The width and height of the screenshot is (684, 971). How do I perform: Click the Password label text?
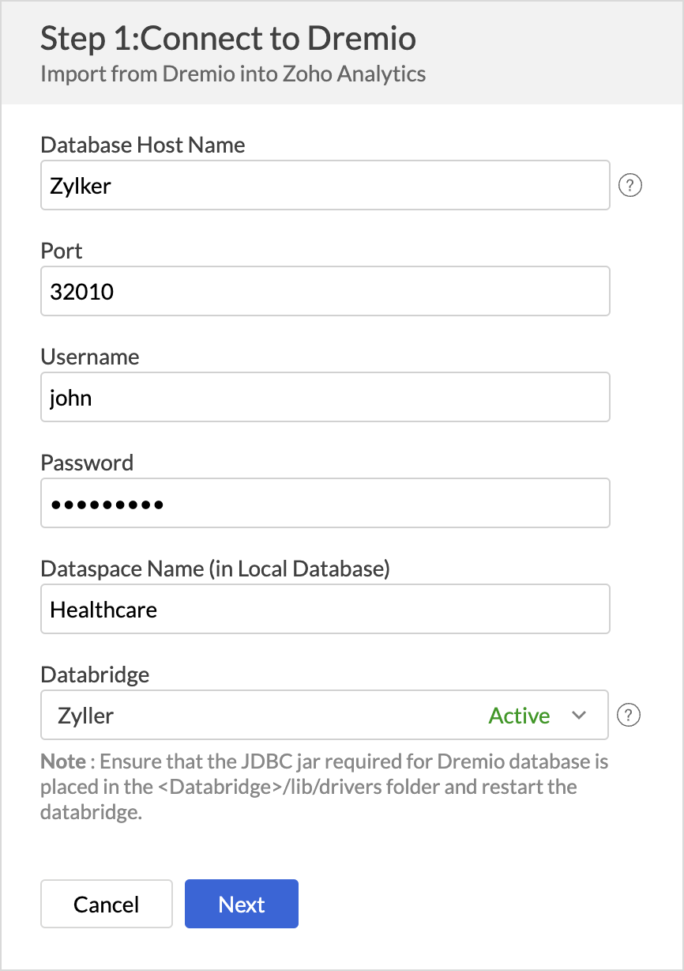[x=87, y=463]
